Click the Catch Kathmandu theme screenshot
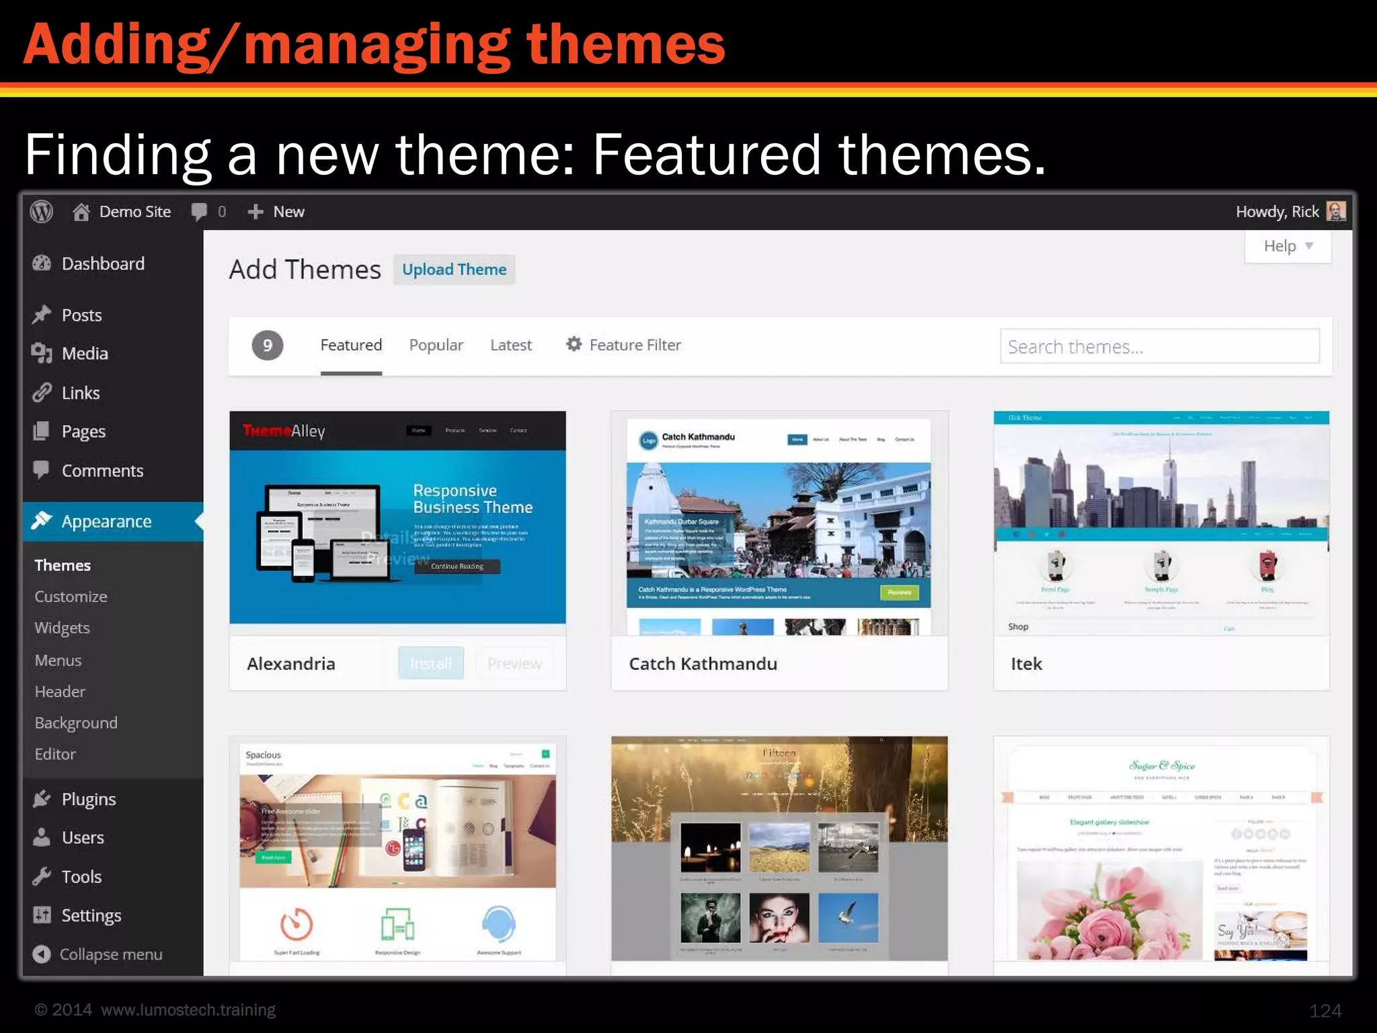Screen dimensions: 1377x1033 tap(779, 523)
